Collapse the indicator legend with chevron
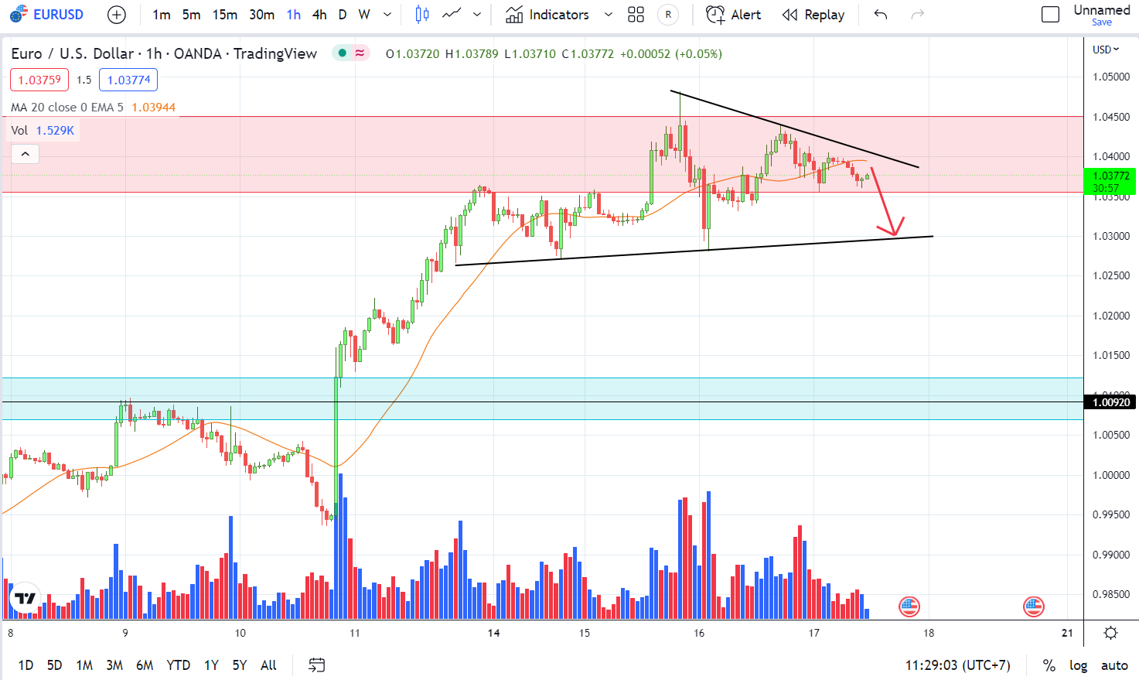The width and height of the screenshot is (1139, 680). point(25,154)
